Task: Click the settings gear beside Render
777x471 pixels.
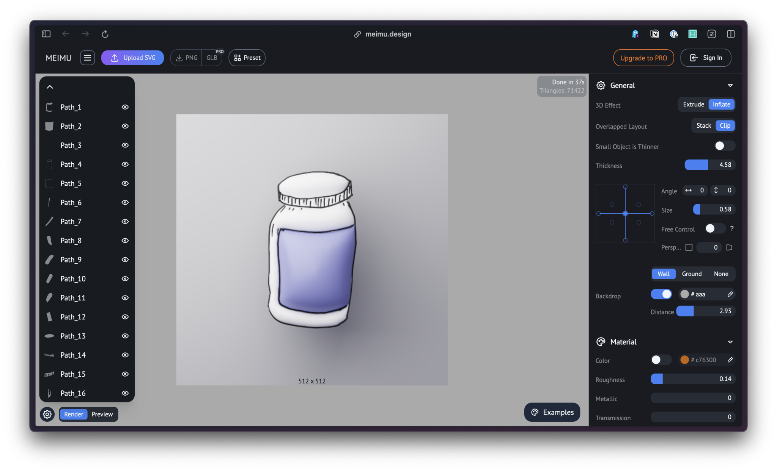Action: (47, 414)
